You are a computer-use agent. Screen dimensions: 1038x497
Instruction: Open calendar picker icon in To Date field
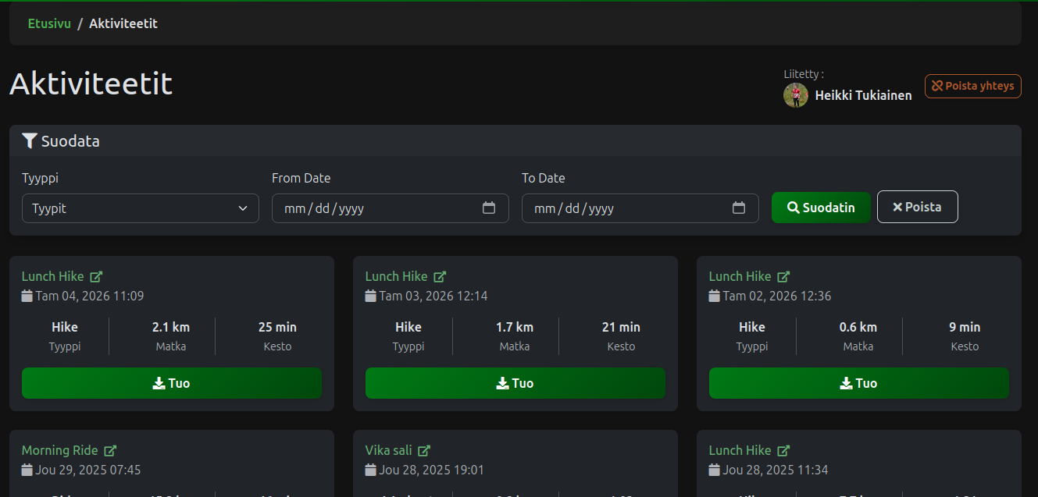[739, 208]
